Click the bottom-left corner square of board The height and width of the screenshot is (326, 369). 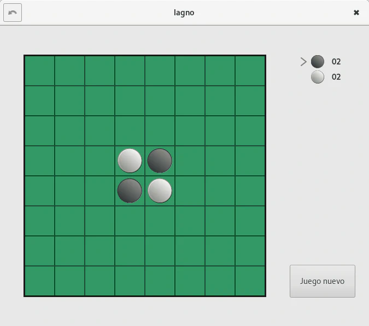pos(40,281)
